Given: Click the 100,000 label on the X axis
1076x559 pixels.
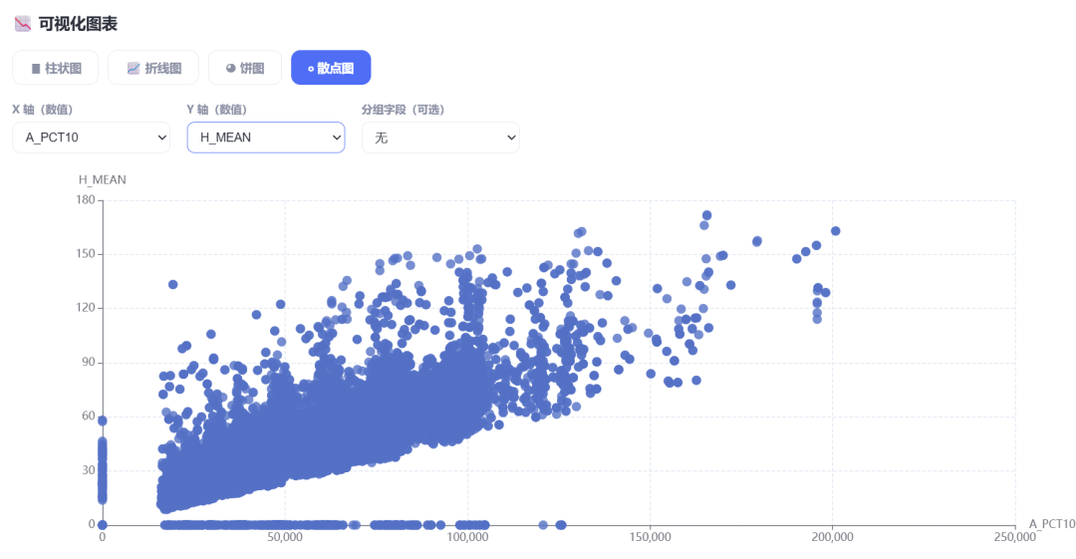Looking at the screenshot, I should point(467,537).
